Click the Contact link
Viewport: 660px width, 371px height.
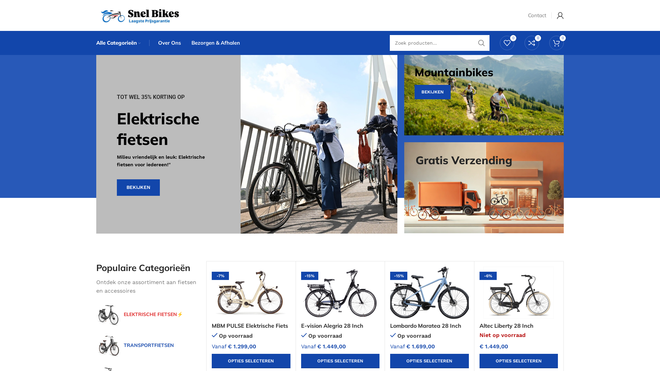coord(537,15)
